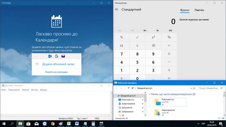
Task: Select the Робочий стіл folder tile
Action: 168,102
